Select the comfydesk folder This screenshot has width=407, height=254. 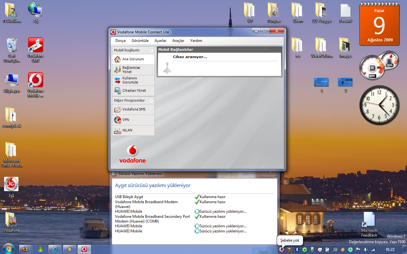coord(11,117)
